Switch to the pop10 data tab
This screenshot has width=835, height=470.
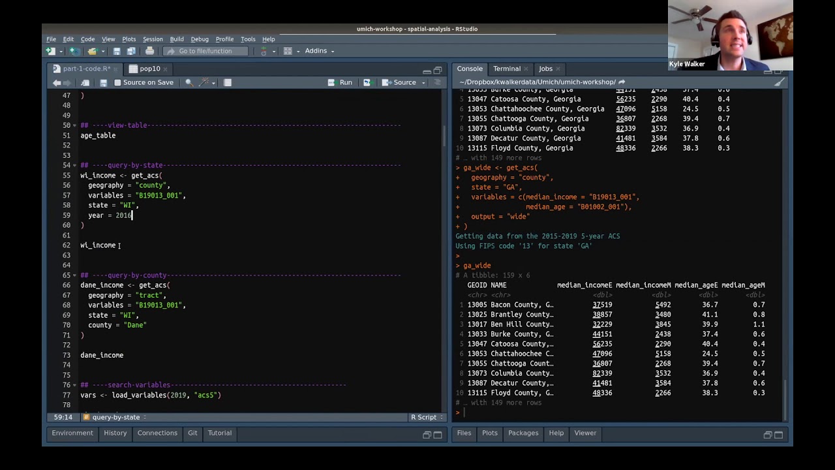149,69
